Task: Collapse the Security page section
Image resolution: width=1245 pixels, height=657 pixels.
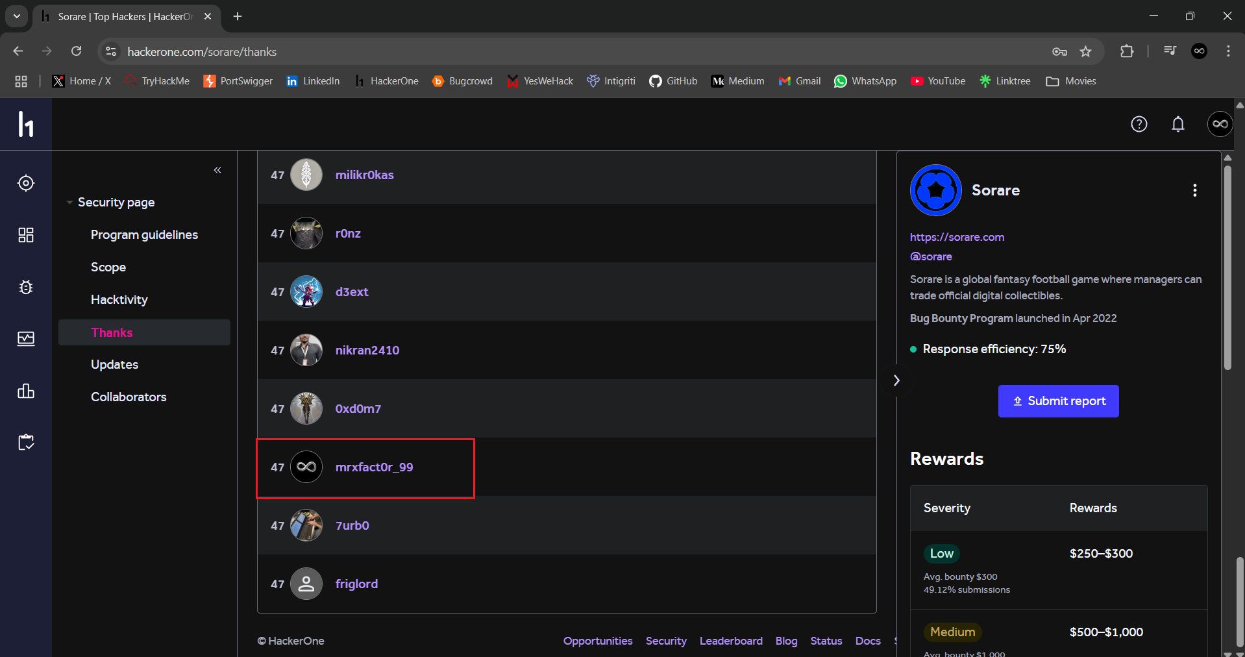Action: click(69, 203)
